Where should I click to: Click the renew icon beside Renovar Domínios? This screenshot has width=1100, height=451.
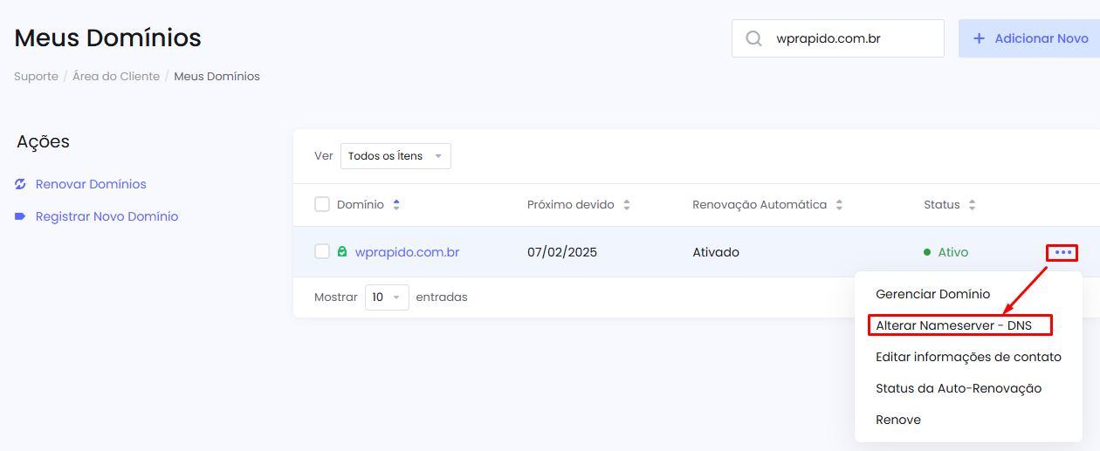21,184
